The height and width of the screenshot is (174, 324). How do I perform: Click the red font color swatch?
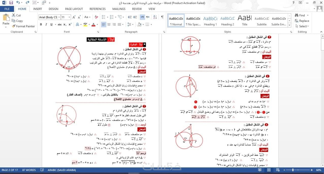tap(93, 25)
